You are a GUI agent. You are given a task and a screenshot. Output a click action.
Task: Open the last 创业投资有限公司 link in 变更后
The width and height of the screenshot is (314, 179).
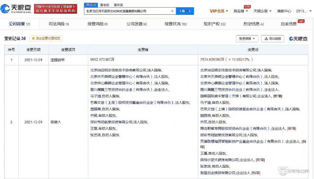[218, 173]
